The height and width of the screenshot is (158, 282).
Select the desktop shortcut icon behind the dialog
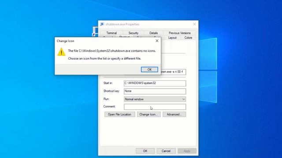coord(95,32)
